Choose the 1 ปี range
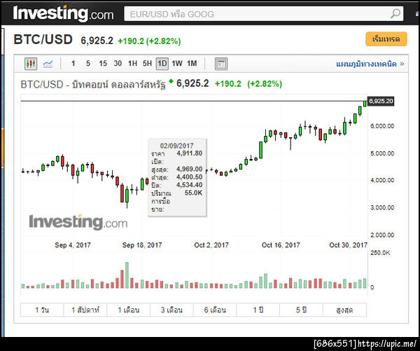The image size is (420, 351). click(x=258, y=310)
